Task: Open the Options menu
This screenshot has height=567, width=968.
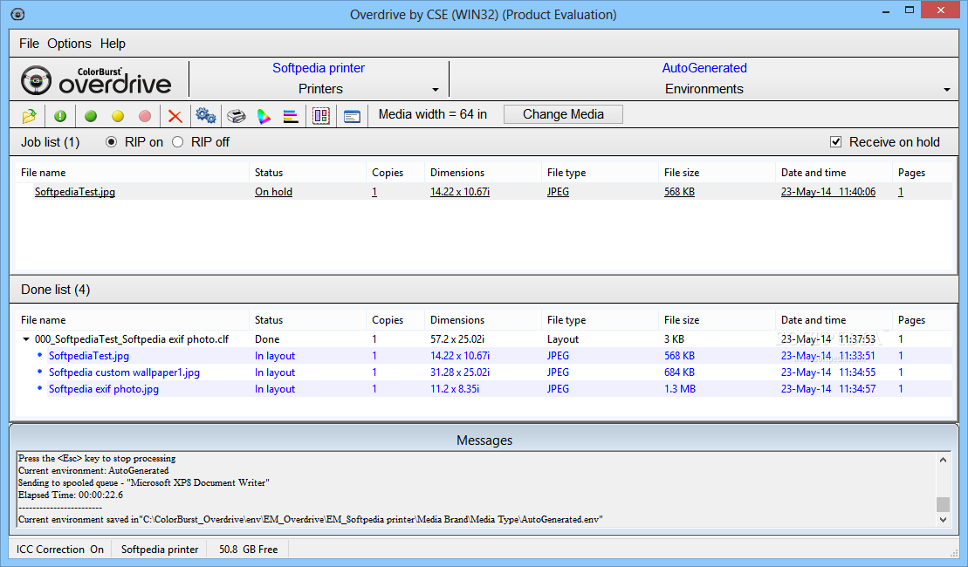Action: click(x=69, y=44)
